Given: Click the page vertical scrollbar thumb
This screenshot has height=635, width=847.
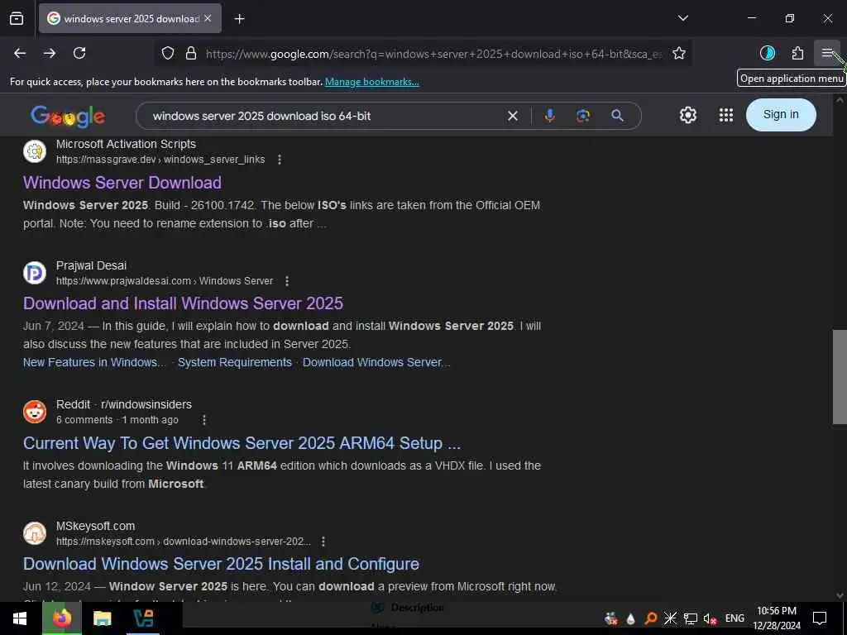Looking at the screenshot, I should point(840,377).
